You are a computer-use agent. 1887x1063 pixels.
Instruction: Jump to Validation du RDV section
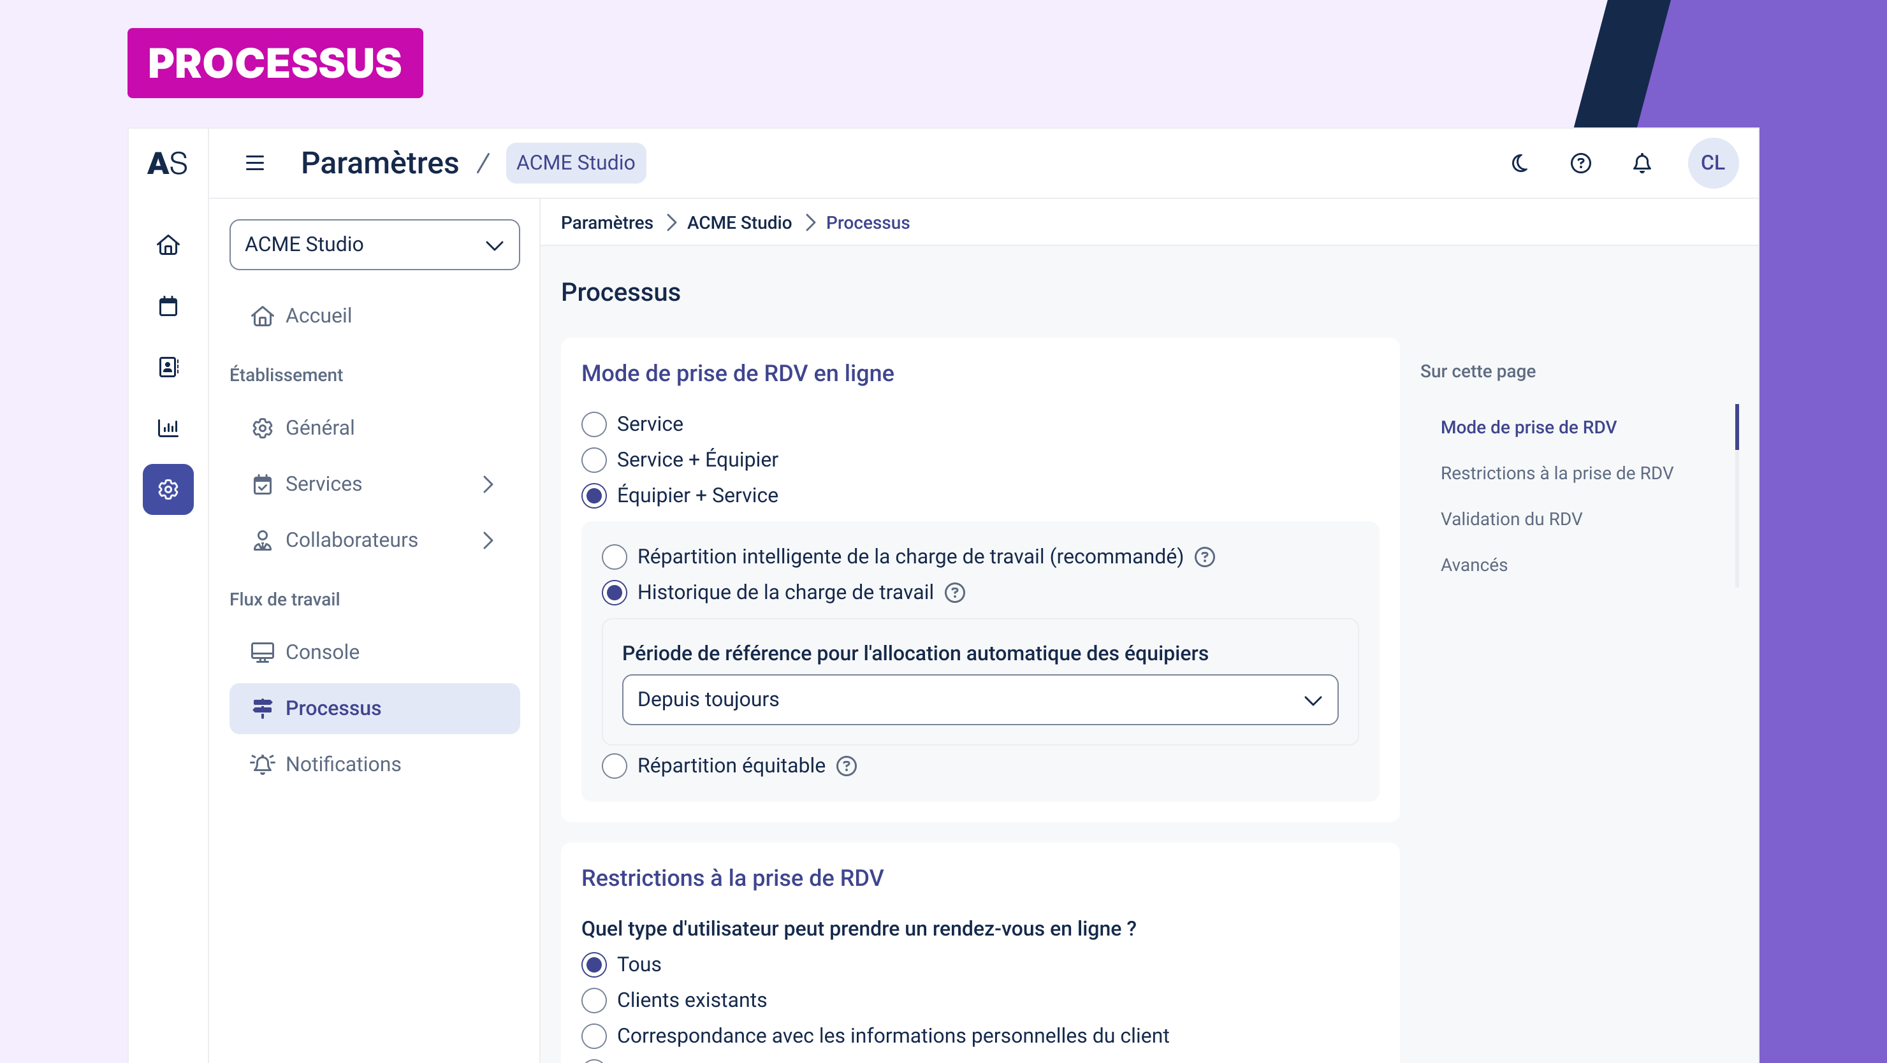(1510, 519)
